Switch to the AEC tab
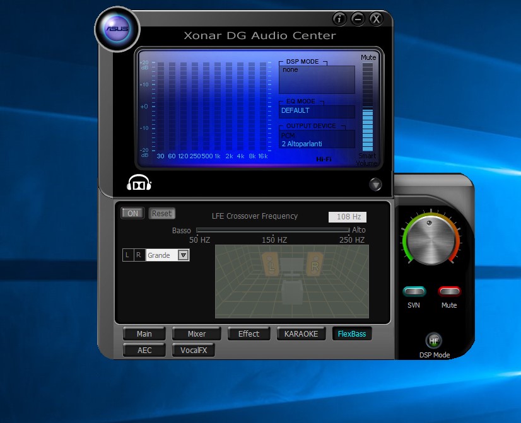Image resolution: width=521 pixels, height=423 pixels. coord(144,350)
